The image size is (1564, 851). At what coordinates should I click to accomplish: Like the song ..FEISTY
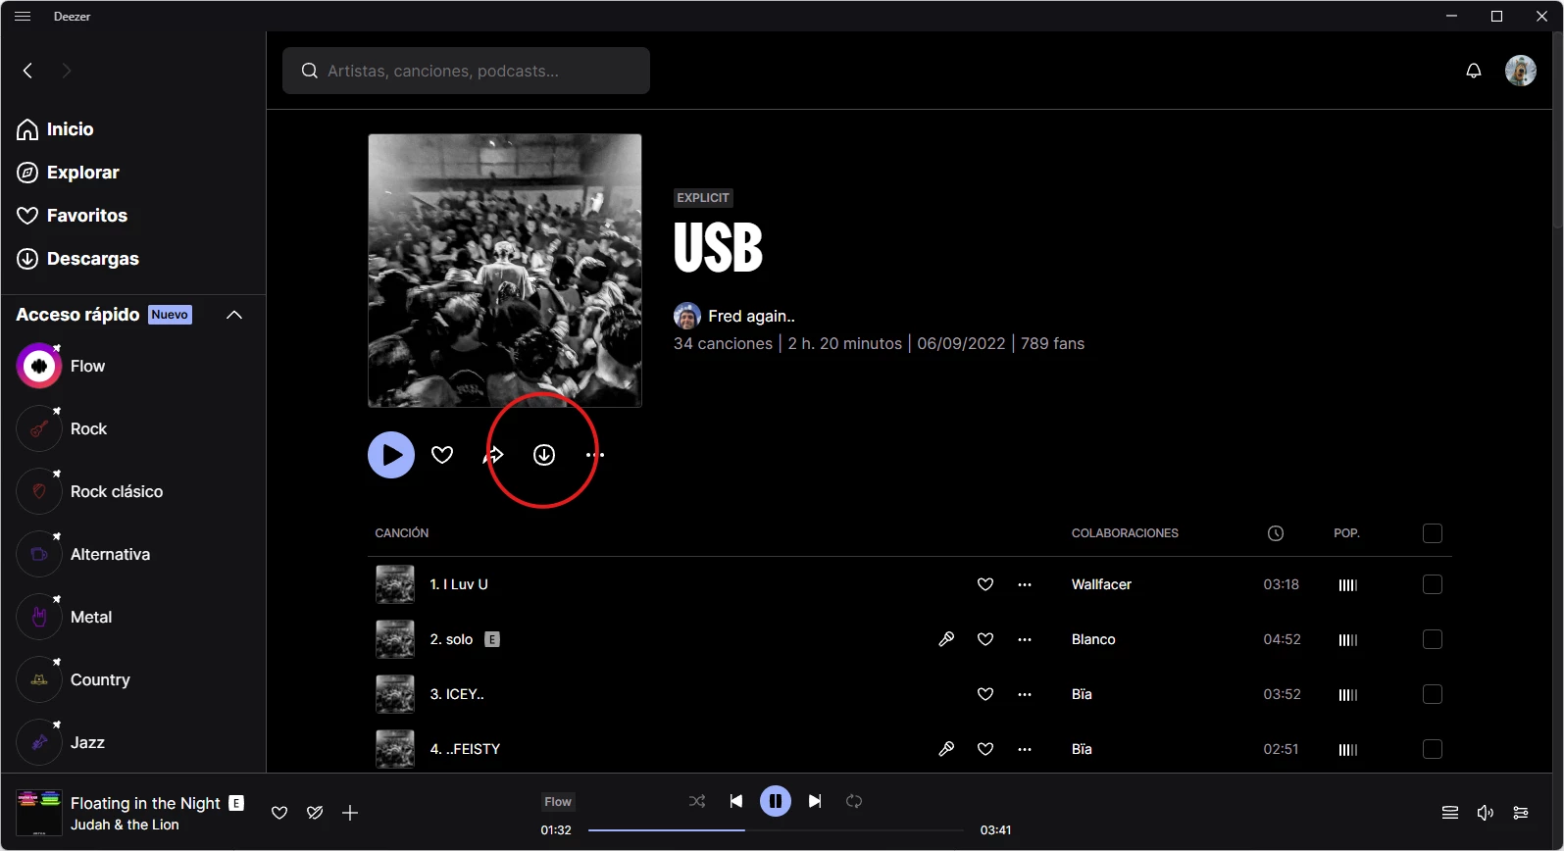tap(985, 749)
